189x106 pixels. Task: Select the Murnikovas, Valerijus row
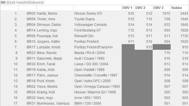(x=95, y=103)
